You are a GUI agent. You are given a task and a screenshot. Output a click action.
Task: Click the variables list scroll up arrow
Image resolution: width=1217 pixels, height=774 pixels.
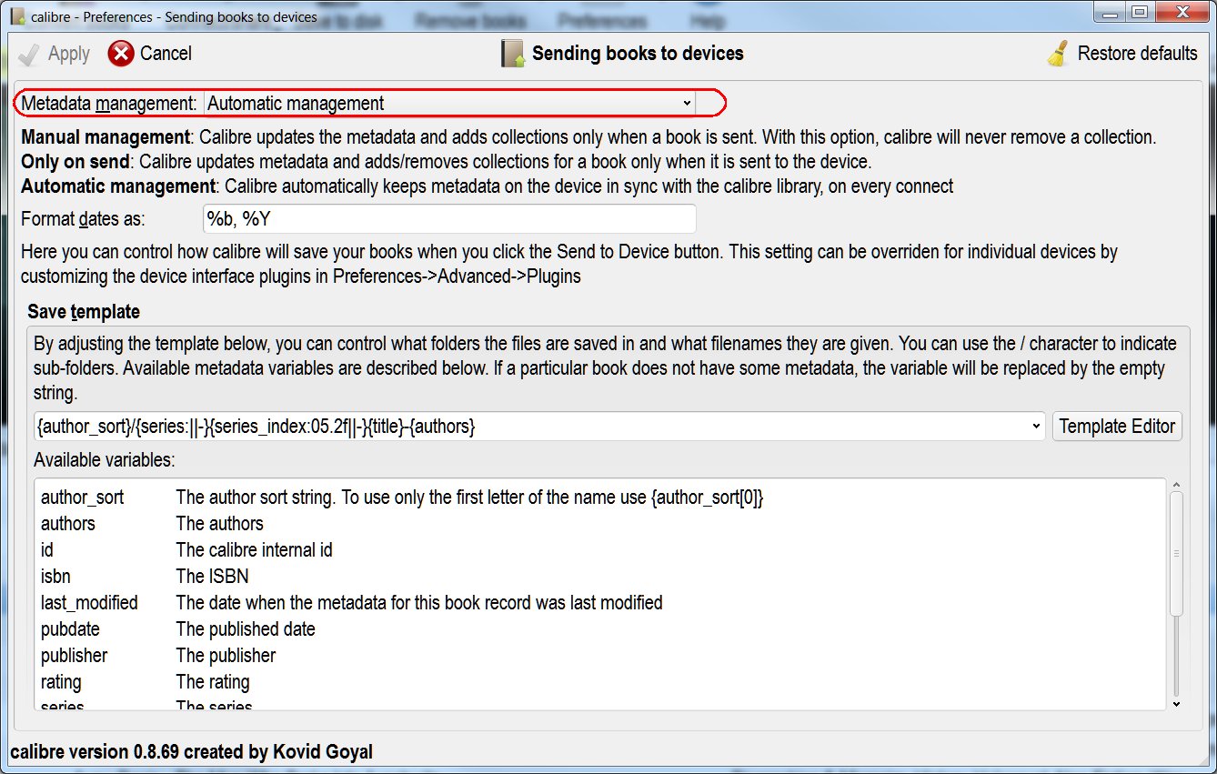(1176, 486)
